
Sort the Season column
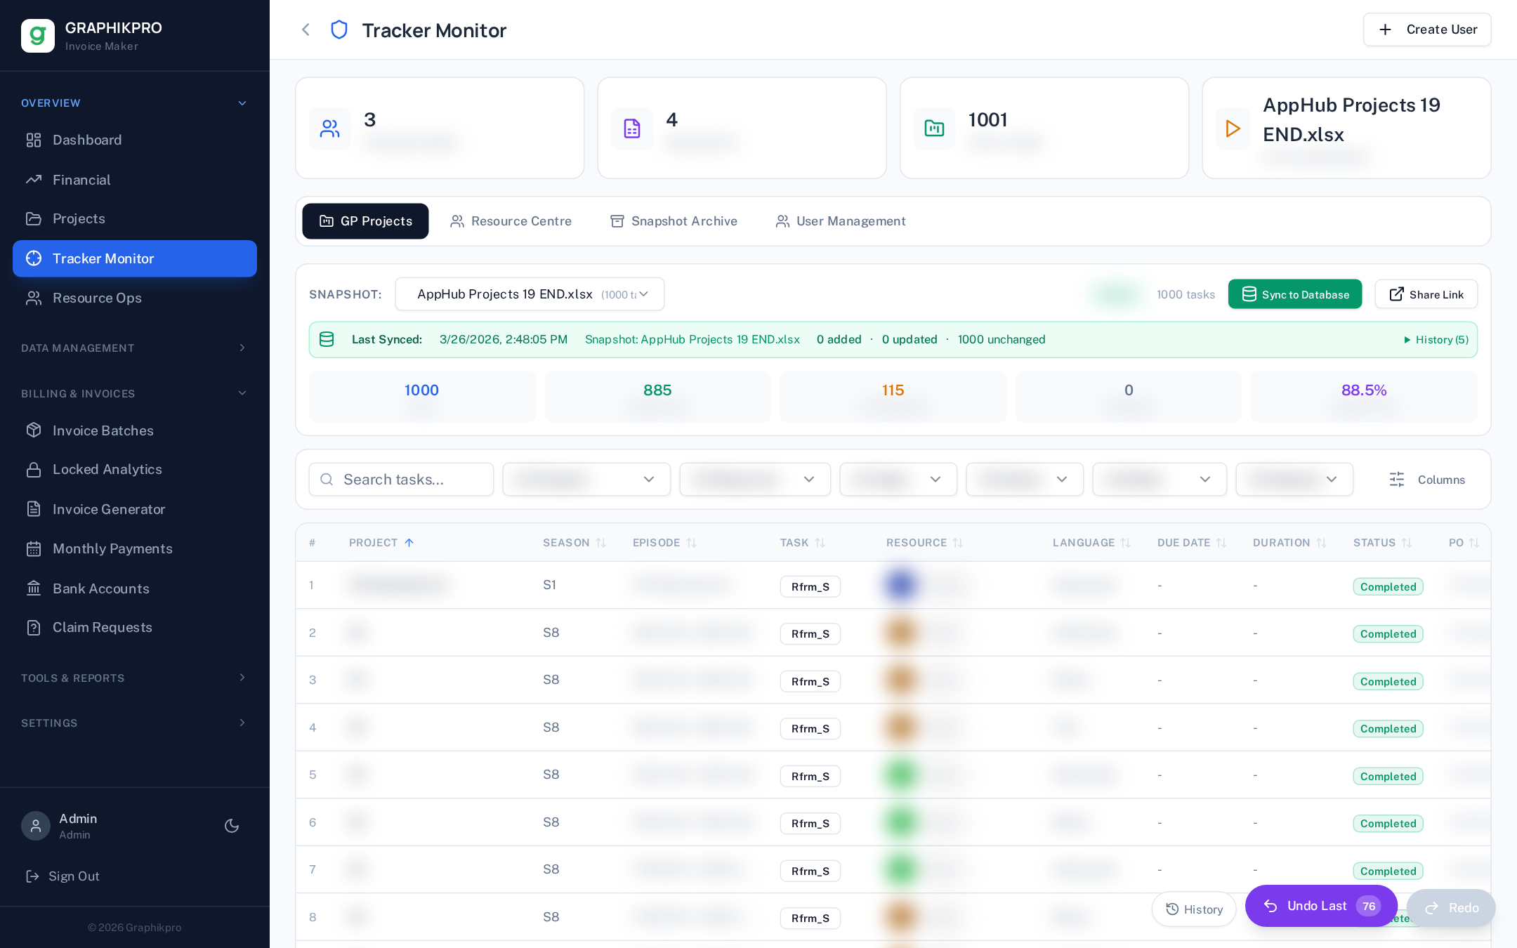pos(600,543)
